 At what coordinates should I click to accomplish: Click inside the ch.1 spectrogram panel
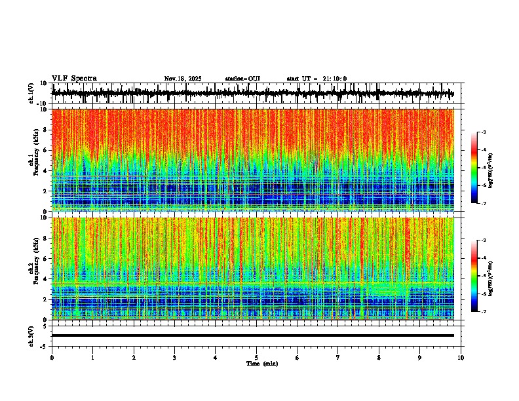(x=253, y=160)
